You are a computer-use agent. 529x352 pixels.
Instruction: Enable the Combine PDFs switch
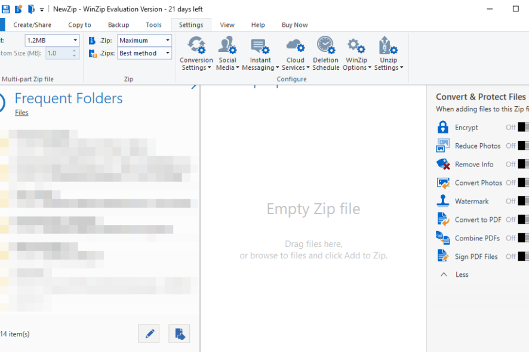(x=523, y=238)
